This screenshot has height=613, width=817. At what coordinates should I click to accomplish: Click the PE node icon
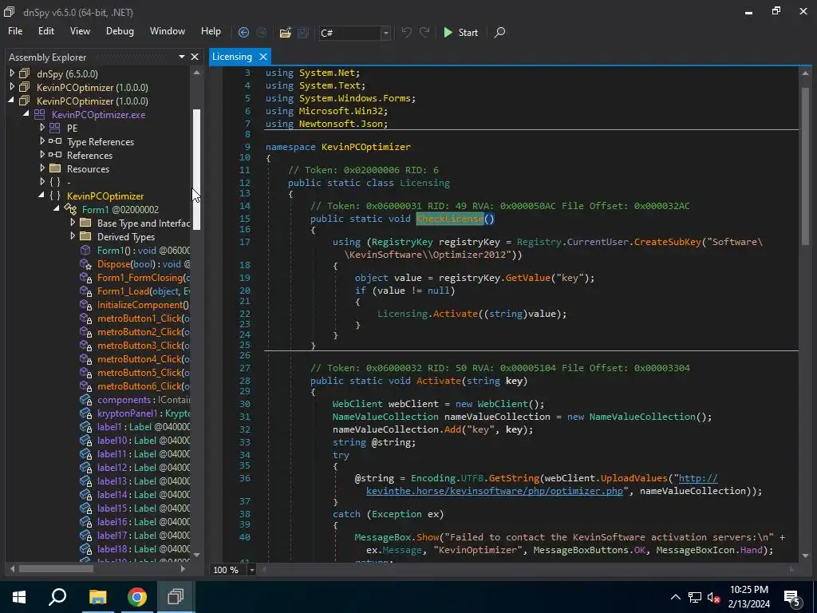(55, 128)
